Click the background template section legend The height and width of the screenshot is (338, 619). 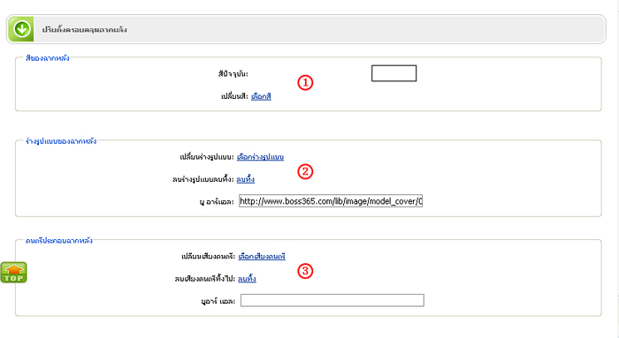click(x=61, y=141)
